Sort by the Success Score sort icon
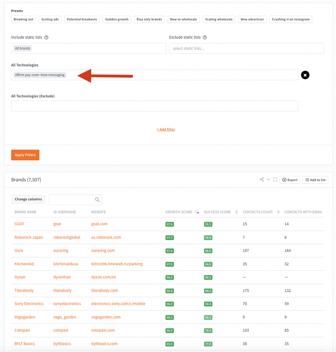This screenshot has height=352, width=336. [236, 212]
